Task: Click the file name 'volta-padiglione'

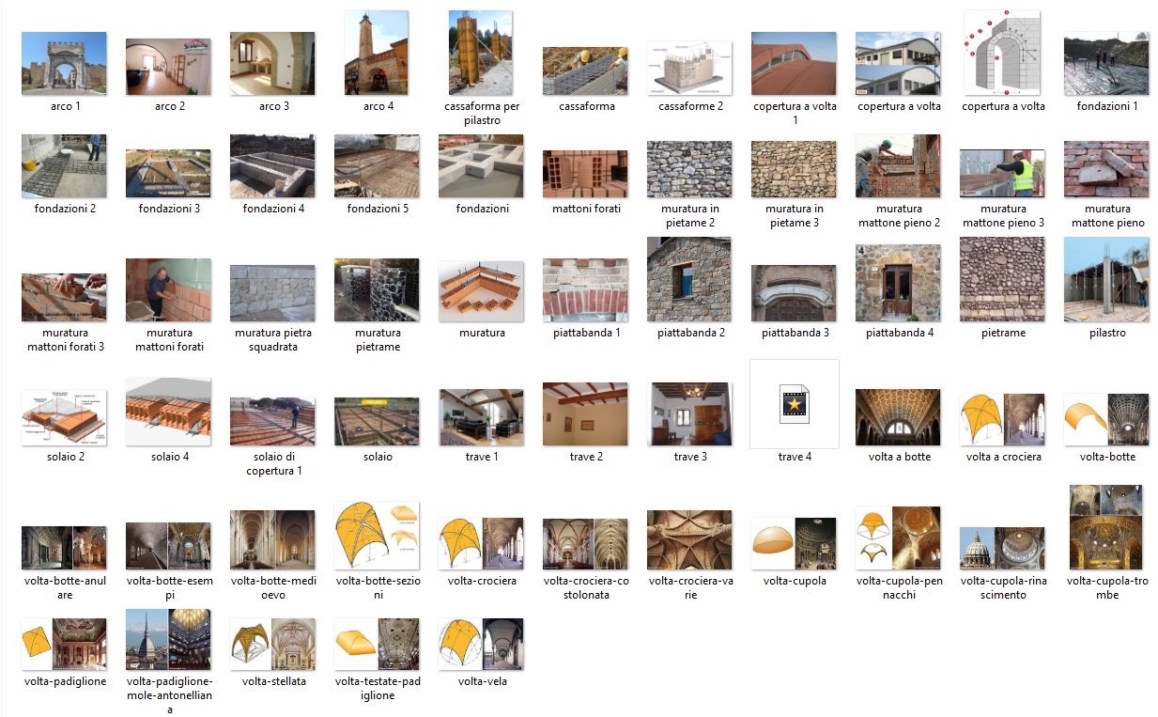Action: click(x=65, y=681)
